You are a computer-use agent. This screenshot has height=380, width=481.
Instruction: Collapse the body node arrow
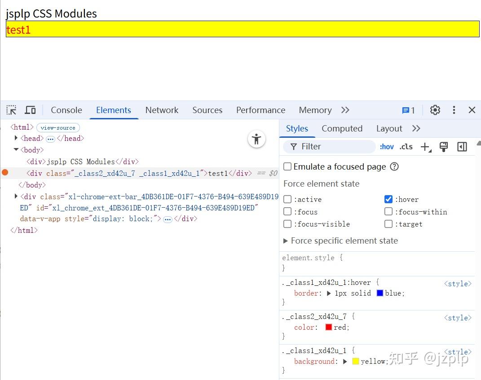[x=16, y=149]
